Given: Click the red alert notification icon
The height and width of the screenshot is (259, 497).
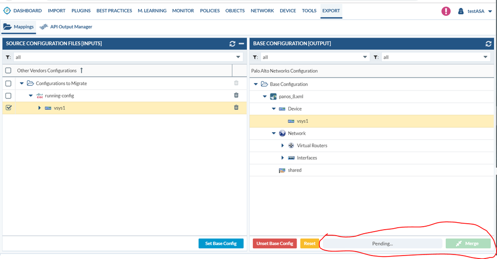Looking at the screenshot, I should (x=446, y=11).
